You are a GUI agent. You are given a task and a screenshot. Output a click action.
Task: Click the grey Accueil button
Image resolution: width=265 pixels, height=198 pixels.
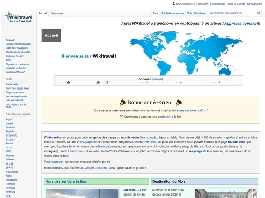point(51,35)
